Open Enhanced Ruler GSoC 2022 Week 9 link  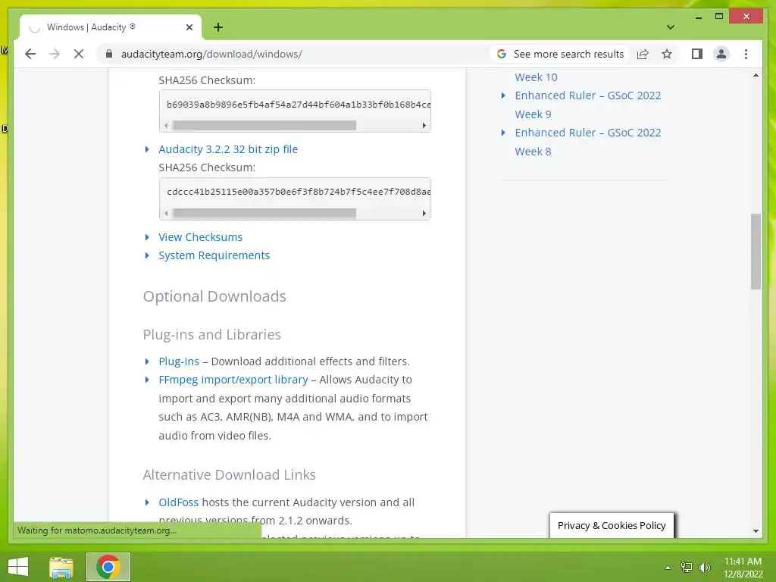pyautogui.click(x=587, y=105)
